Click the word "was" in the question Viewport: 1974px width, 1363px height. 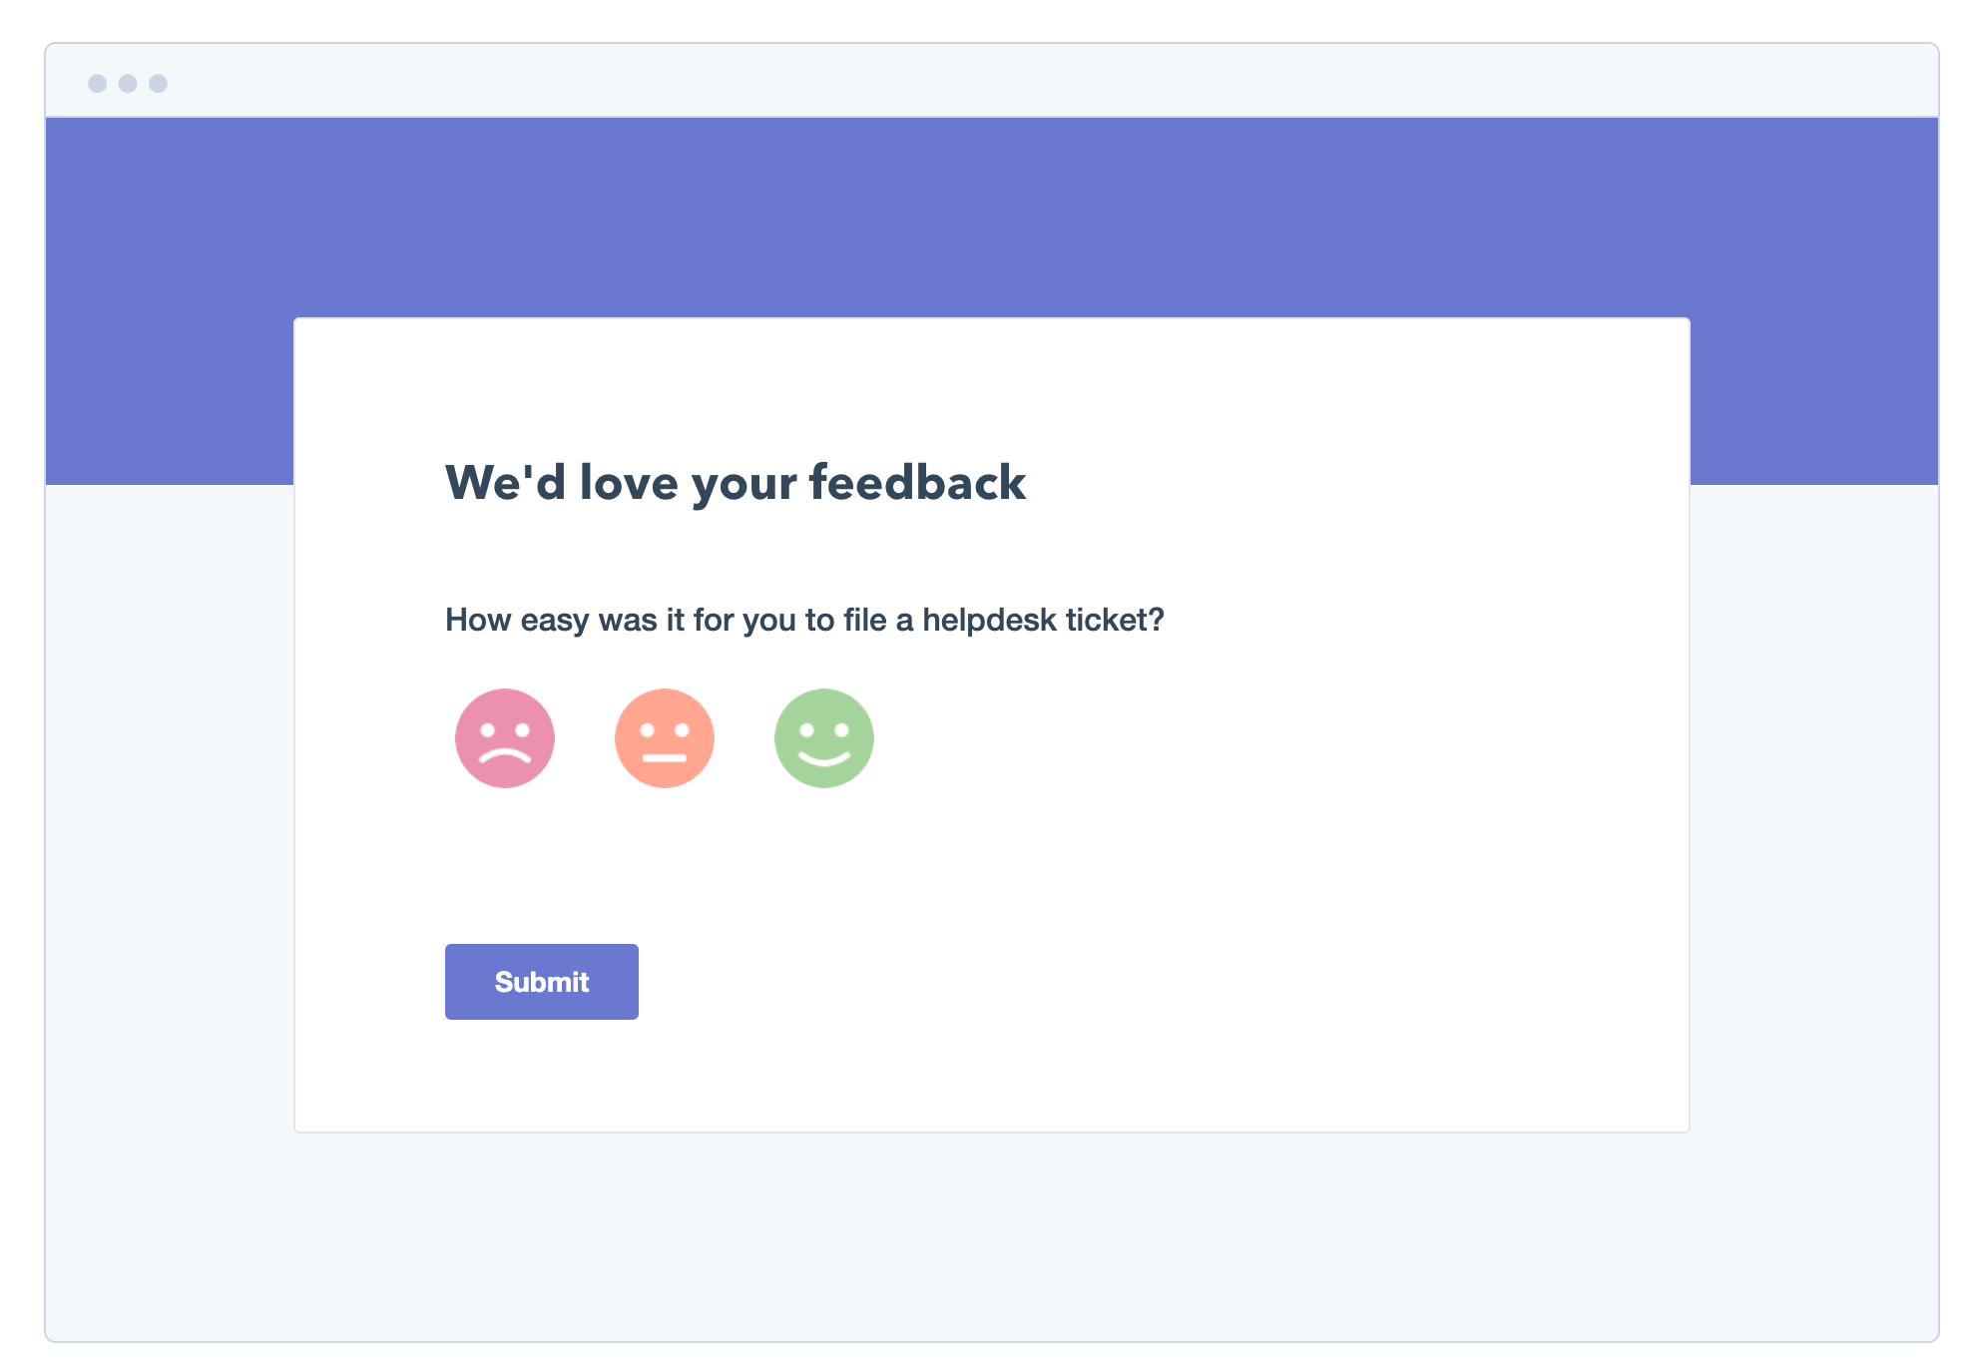click(627, 621)
